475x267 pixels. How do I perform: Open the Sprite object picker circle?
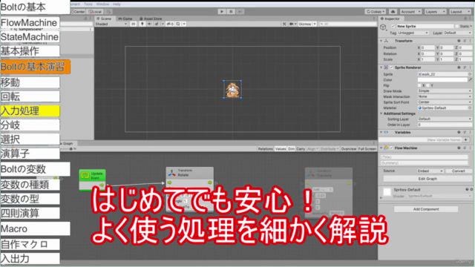coord(470,74)
